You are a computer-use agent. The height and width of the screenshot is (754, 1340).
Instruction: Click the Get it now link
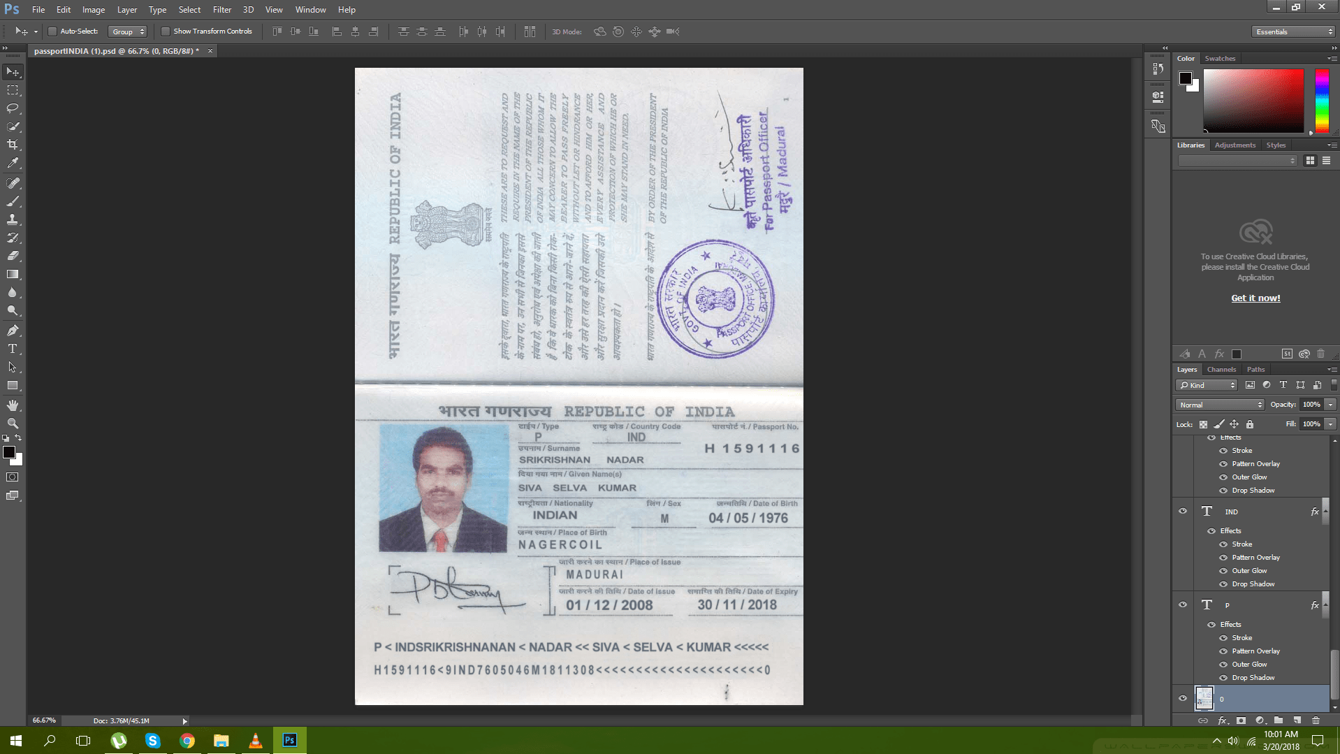pos(1255,298)
